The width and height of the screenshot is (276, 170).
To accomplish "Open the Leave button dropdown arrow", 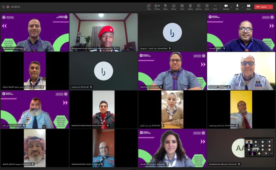I will (271, 7).
